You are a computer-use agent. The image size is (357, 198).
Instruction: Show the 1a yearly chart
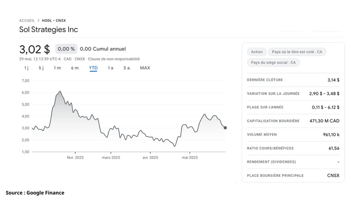point(110,68)
